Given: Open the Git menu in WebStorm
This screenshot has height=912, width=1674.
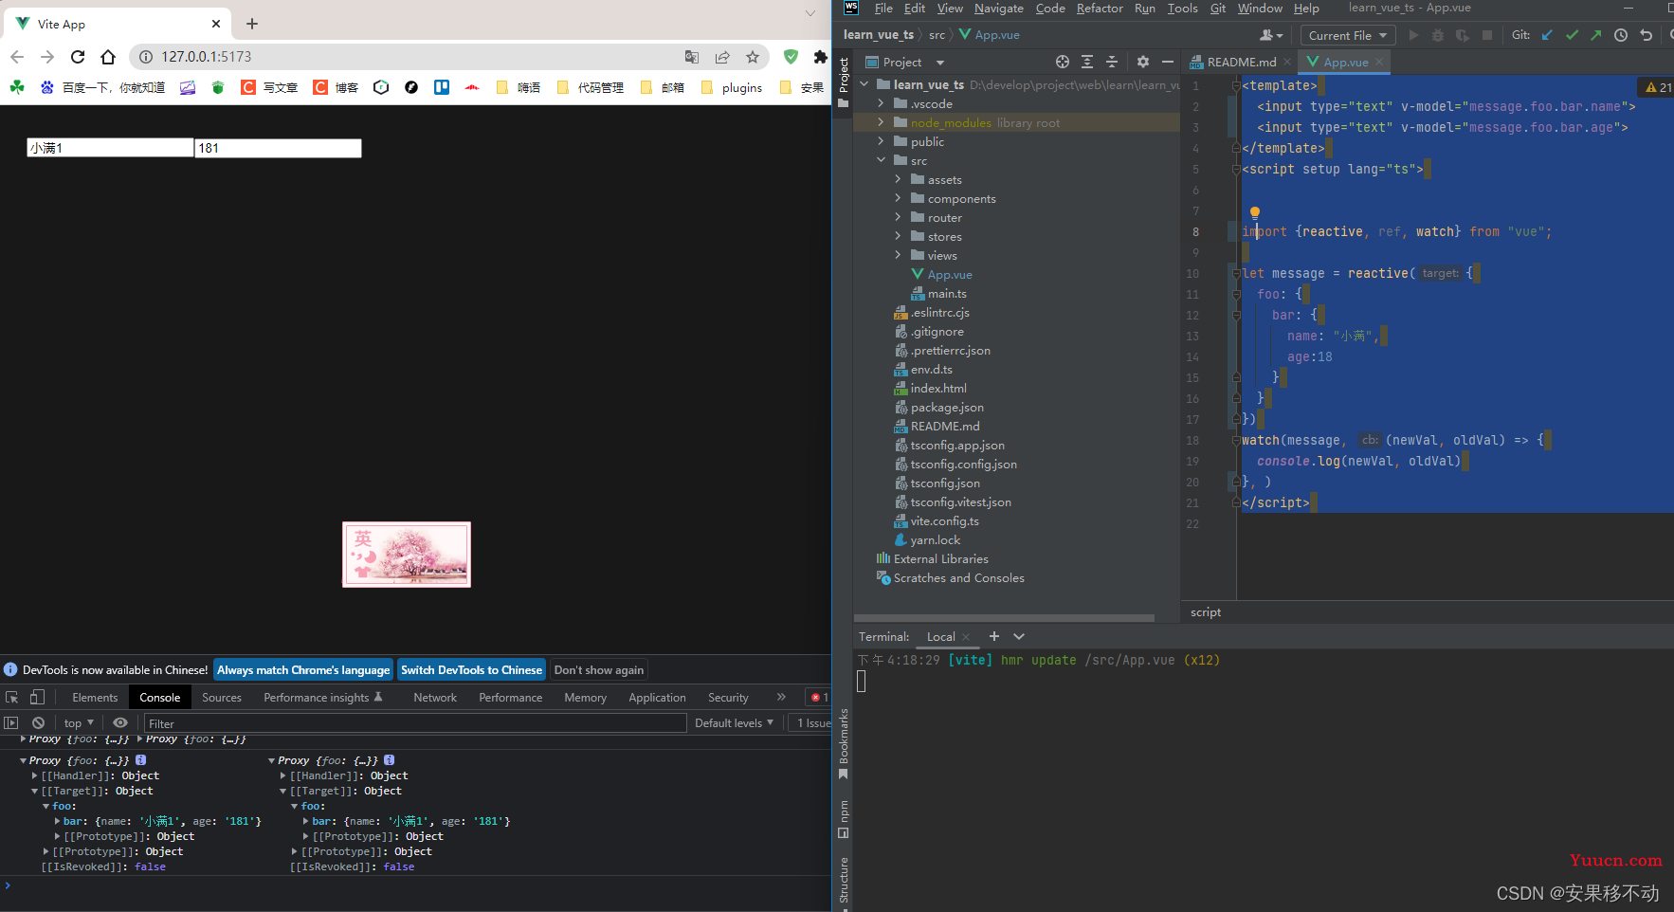Looking at the screenshot, I should pyautogui.click(x=1218, y=9).
